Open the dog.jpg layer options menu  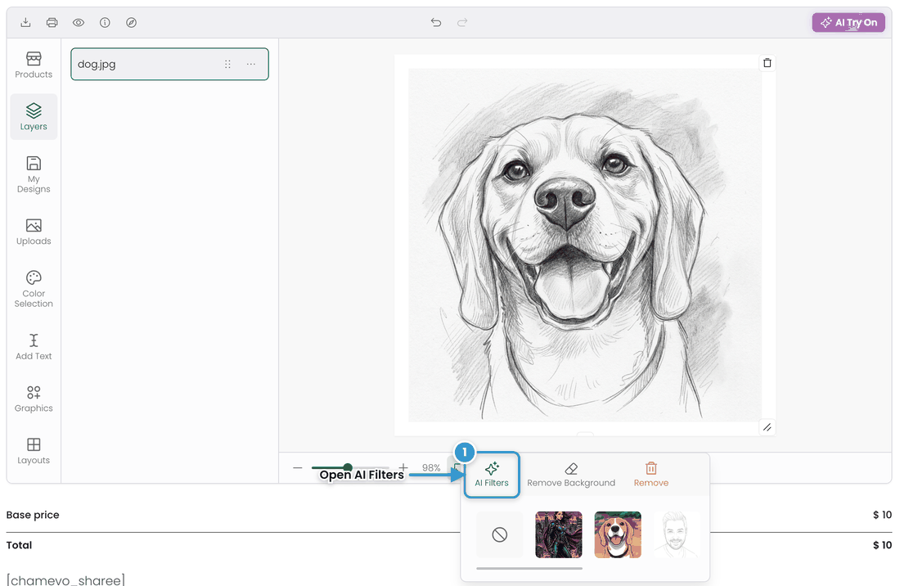tap(251, 65)
